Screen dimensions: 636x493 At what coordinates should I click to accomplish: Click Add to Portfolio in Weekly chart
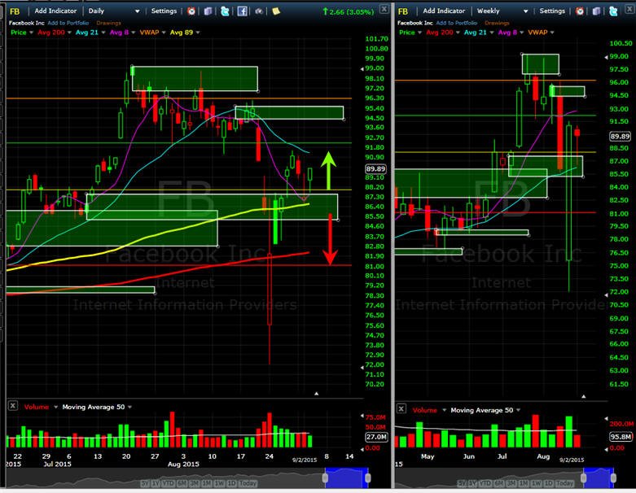(x=456, y=23)
